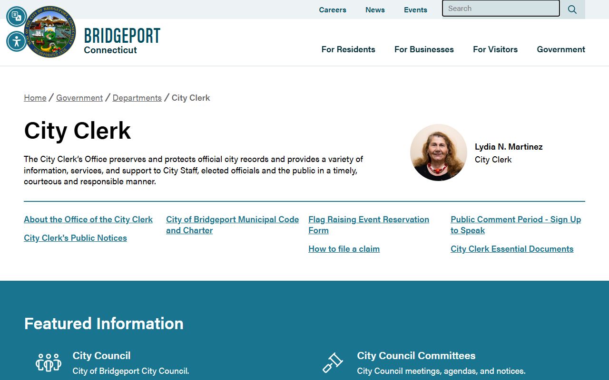Open City Clerk's Public Notices

pyautogui.click(x=75, y=238)
